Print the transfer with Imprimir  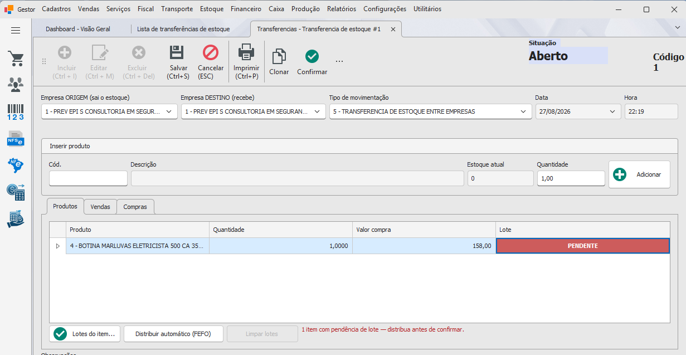click(246, 62)
